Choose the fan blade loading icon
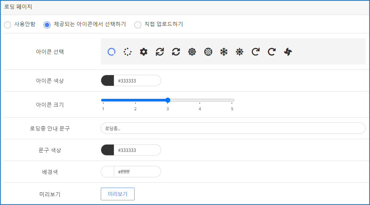 click(288, 52)
